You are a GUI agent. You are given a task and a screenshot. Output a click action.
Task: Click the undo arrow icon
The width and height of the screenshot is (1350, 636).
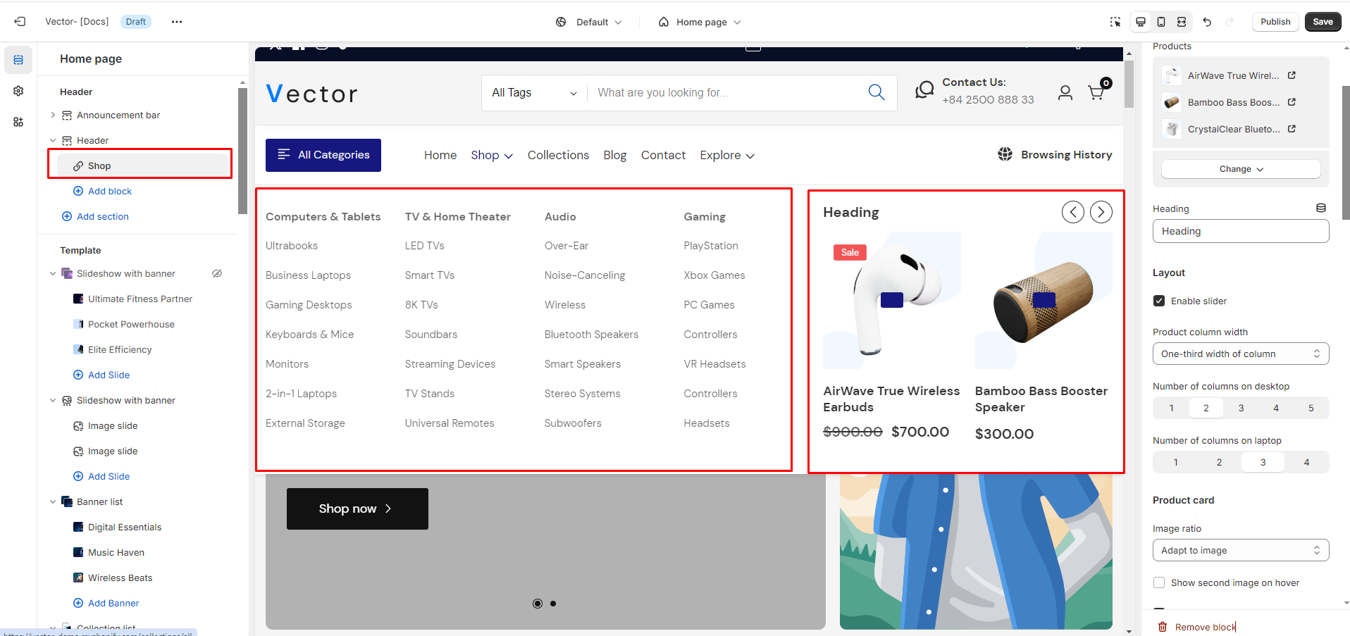click(x=1207, y=22)
